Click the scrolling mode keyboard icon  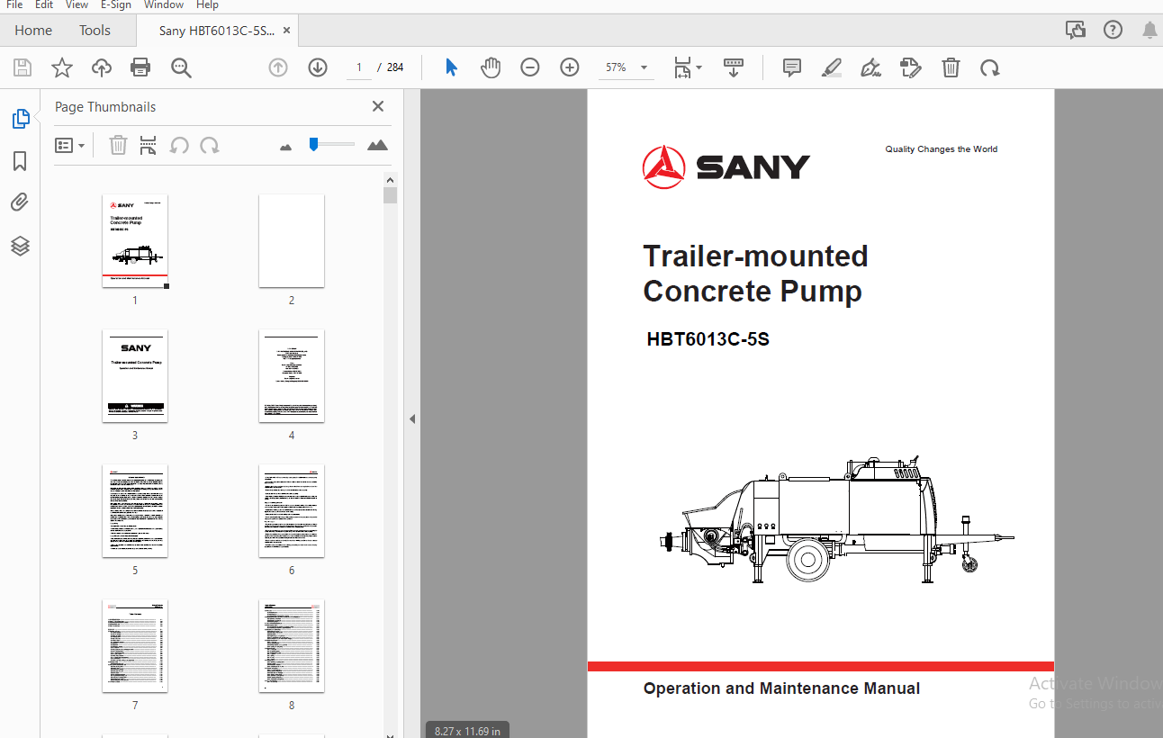(734, 67)
